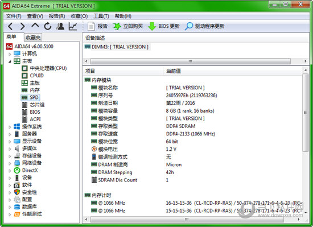Click the 操作系统 Windows logo icon
The image size is (313, 227).
click(17, 126)
